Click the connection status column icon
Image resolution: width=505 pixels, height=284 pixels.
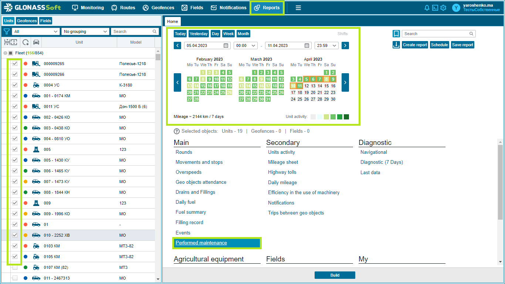click(26, 42)
